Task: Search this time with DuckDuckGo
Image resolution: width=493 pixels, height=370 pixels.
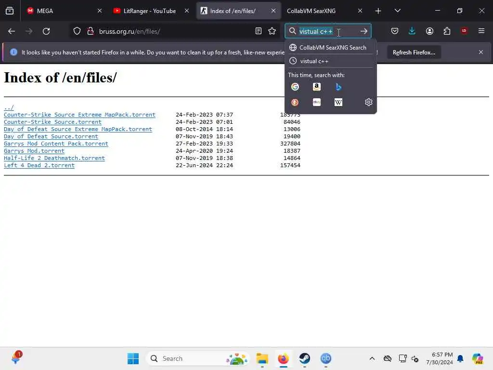Action: click(x=295, y=102)
